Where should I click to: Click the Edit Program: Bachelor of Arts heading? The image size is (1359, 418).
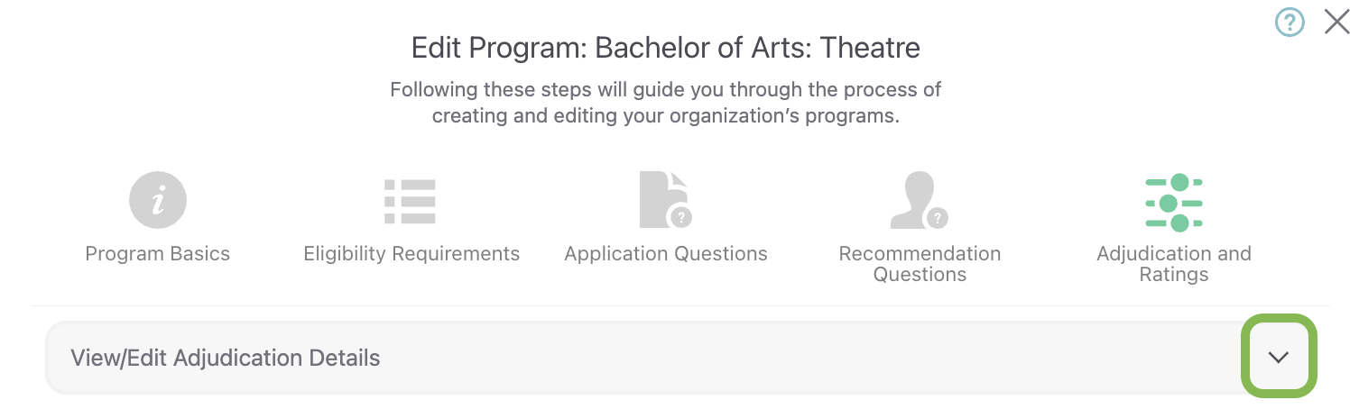pos(665,48)
